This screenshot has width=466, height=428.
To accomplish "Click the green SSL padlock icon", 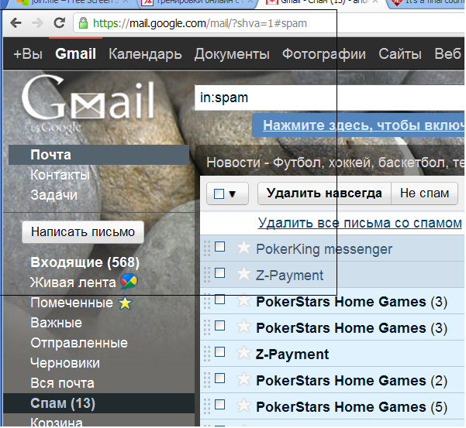I will [x=83, y=23].
